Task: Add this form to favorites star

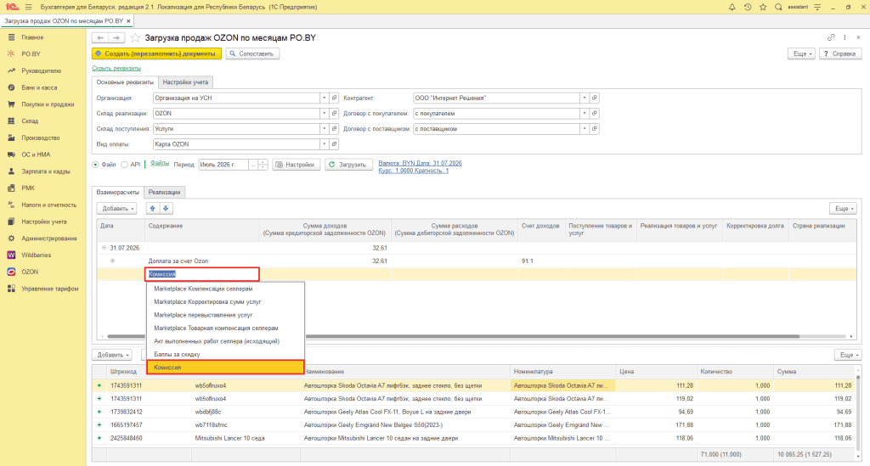Action: point(135,37)
